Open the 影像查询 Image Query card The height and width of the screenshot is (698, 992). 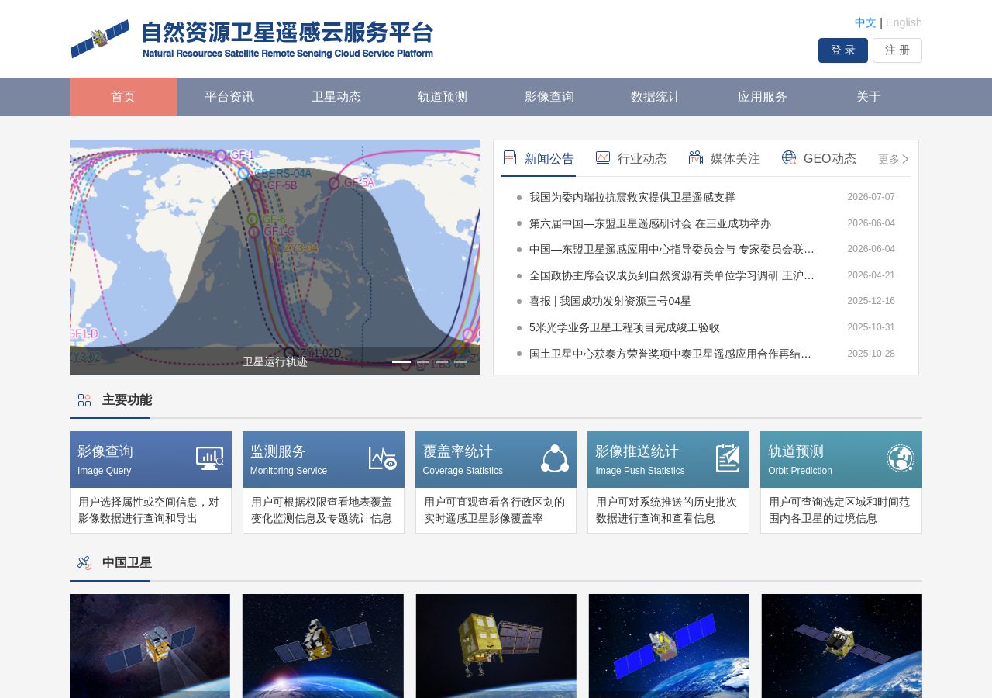coord(150,482)
